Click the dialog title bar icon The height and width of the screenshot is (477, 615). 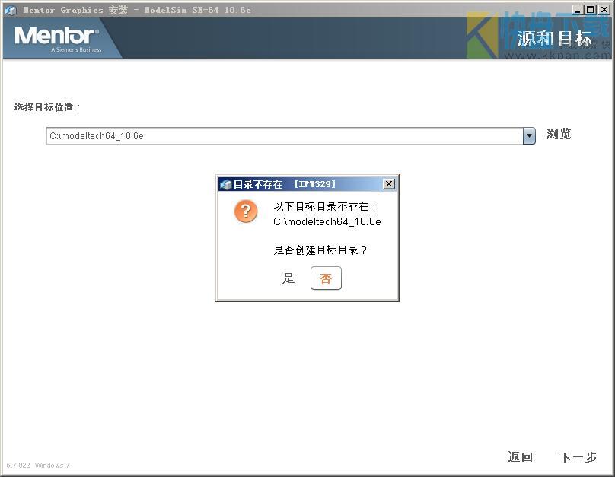pyautogui.click(x=226, y=184)
